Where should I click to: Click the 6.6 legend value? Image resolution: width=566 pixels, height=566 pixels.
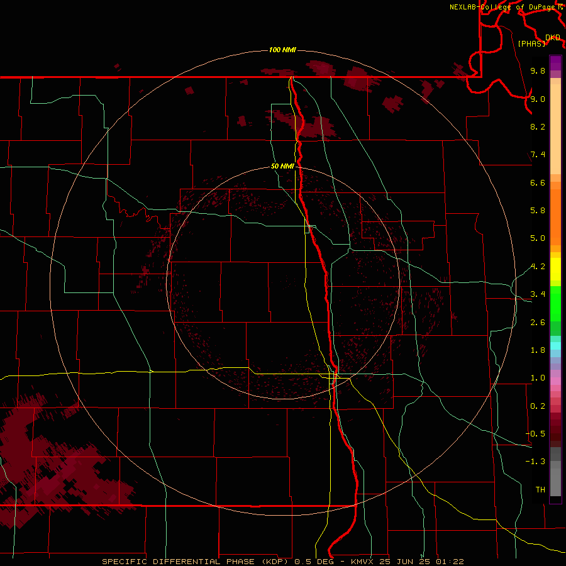tap(538, 182)
